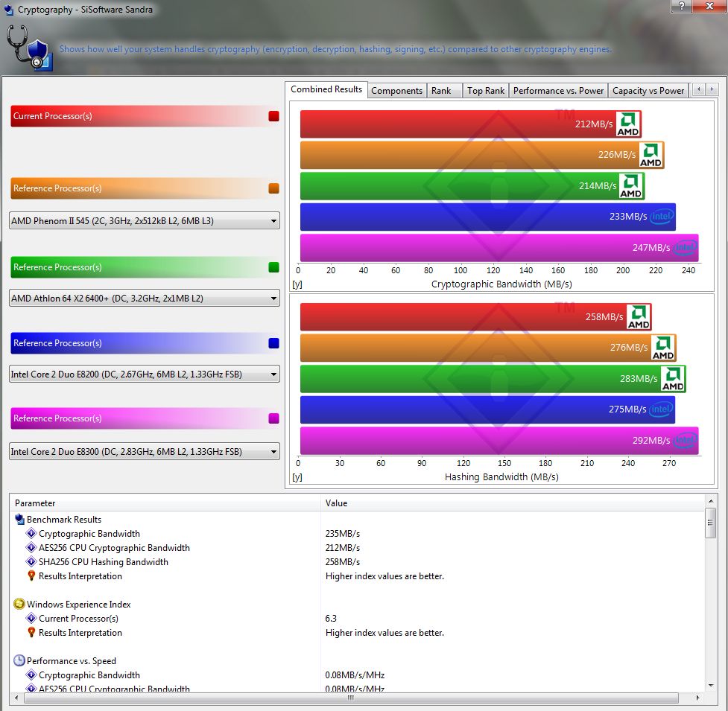
Task: Click the AMD logo on the 226MB/s bar
Action: click(651, 155)
